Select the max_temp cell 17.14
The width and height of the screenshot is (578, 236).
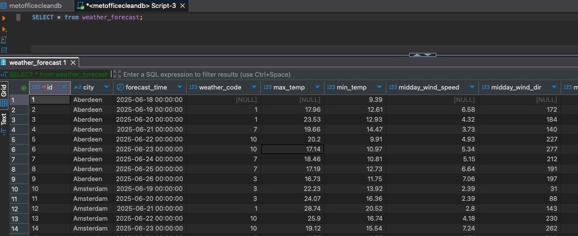(292, 149)
